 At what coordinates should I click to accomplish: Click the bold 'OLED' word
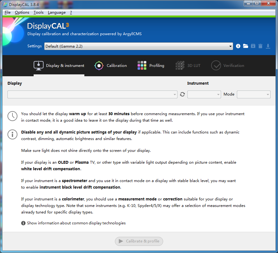point(63,162)
